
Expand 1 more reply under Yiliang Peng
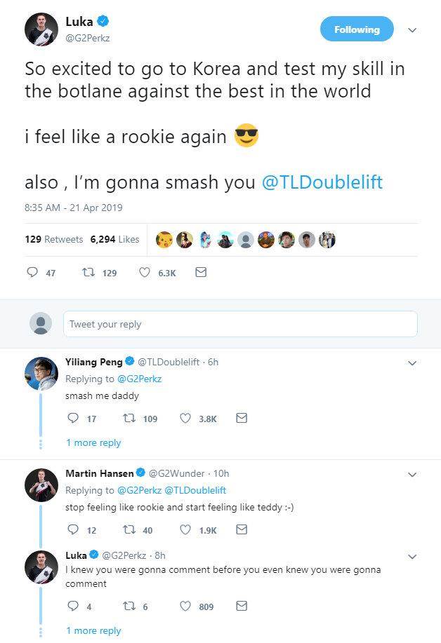click(93, 442)
